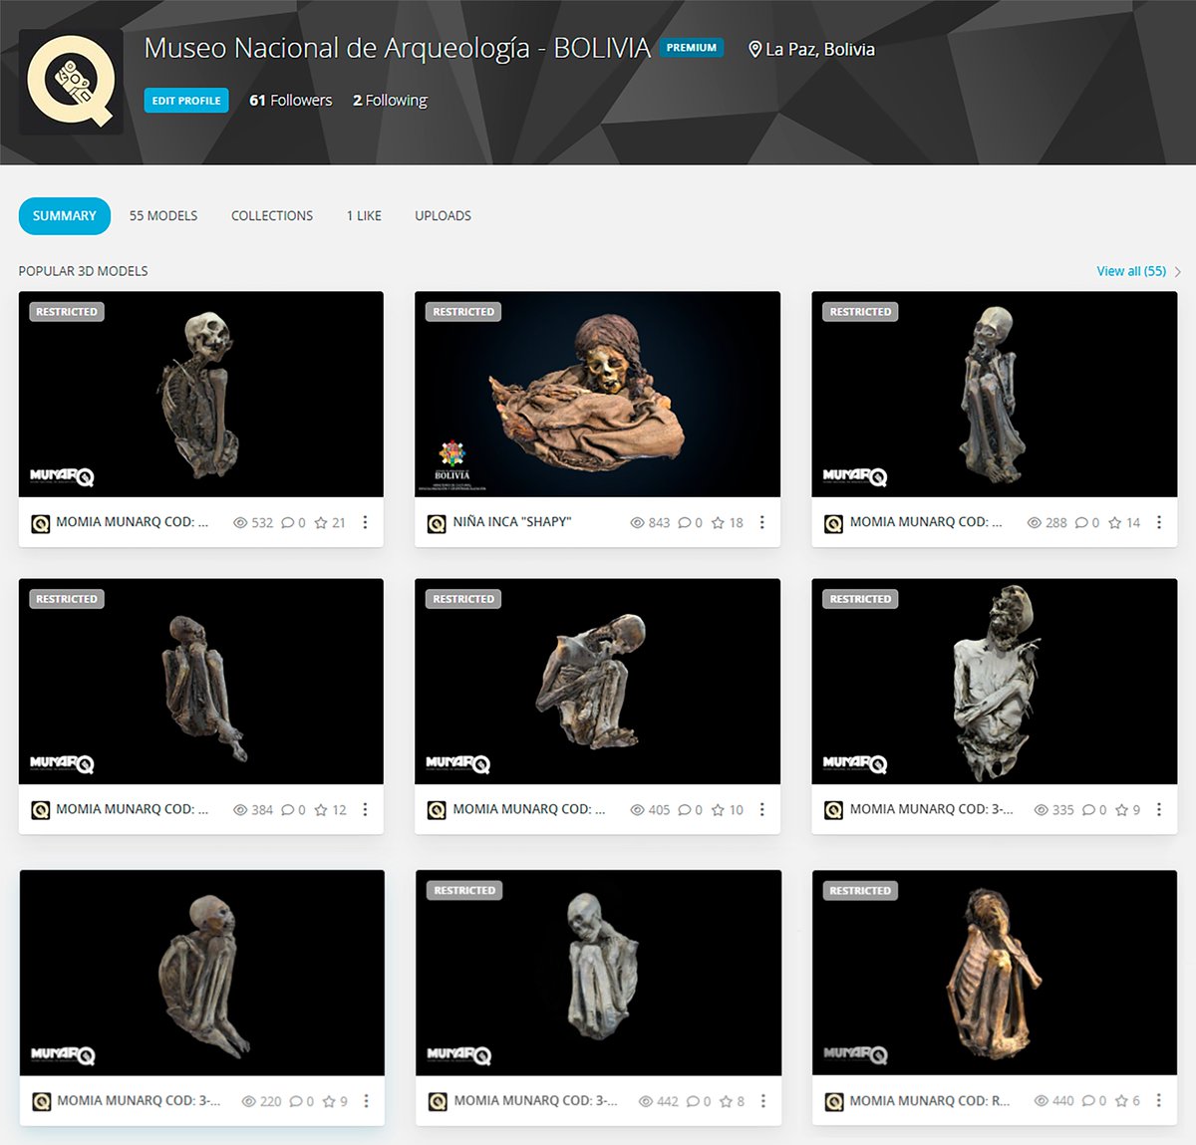Open the three-dot menu on NIÑA INCA "SHAPY"
The image size is (1196, 1145).
(x=761, y=522)
